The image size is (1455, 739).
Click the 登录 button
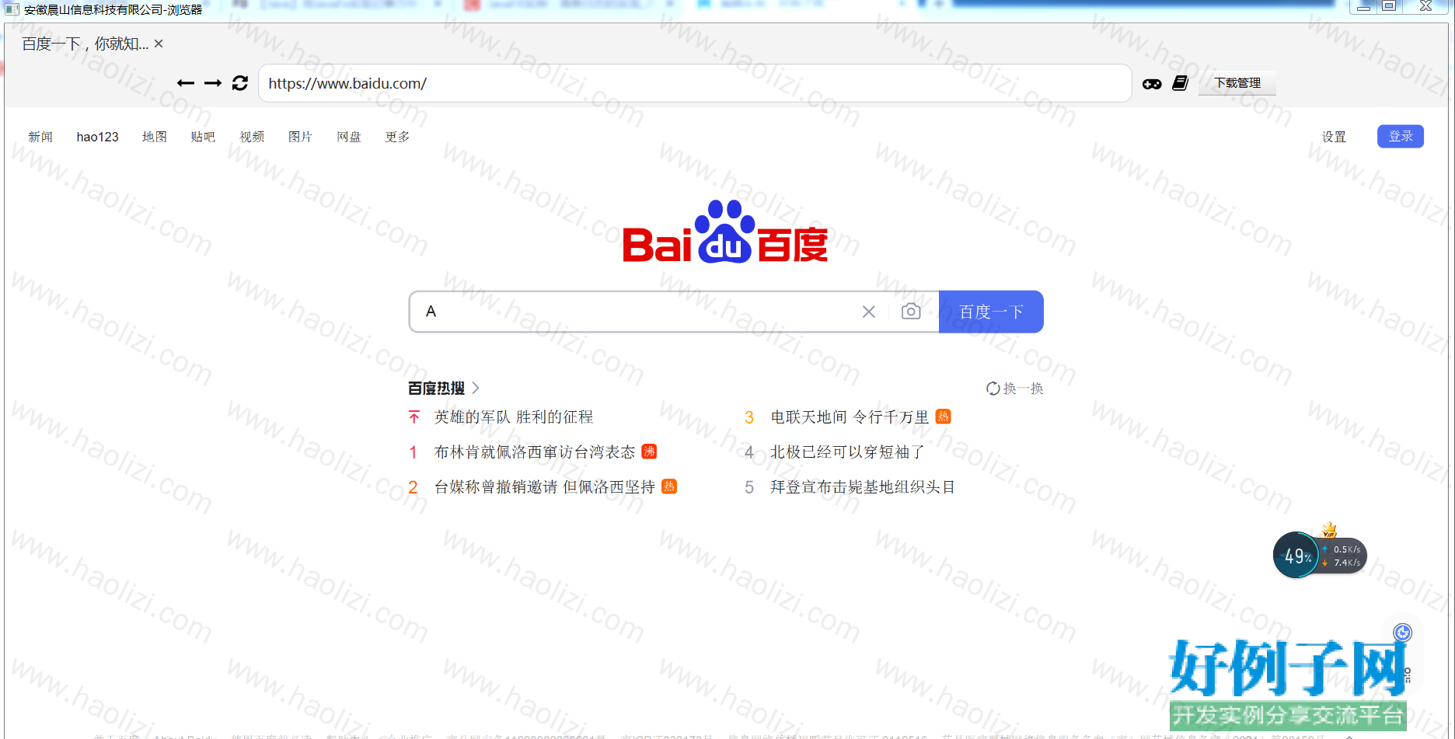click(x=1401, y=136)
